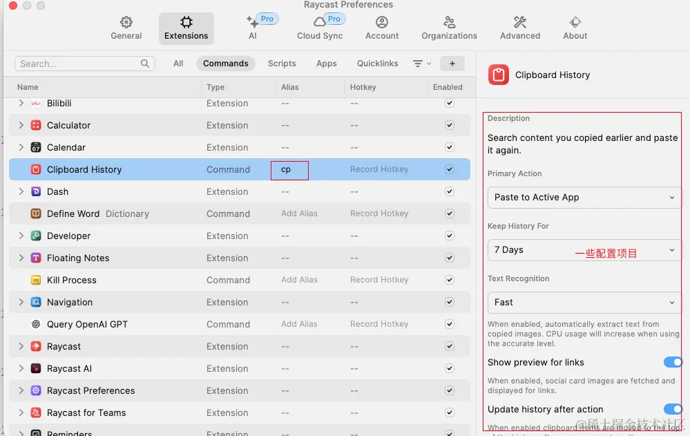This screenshot has width=690, height=436.
Task: Add Alias for Define Word
Action: click(x=299, y=214)
